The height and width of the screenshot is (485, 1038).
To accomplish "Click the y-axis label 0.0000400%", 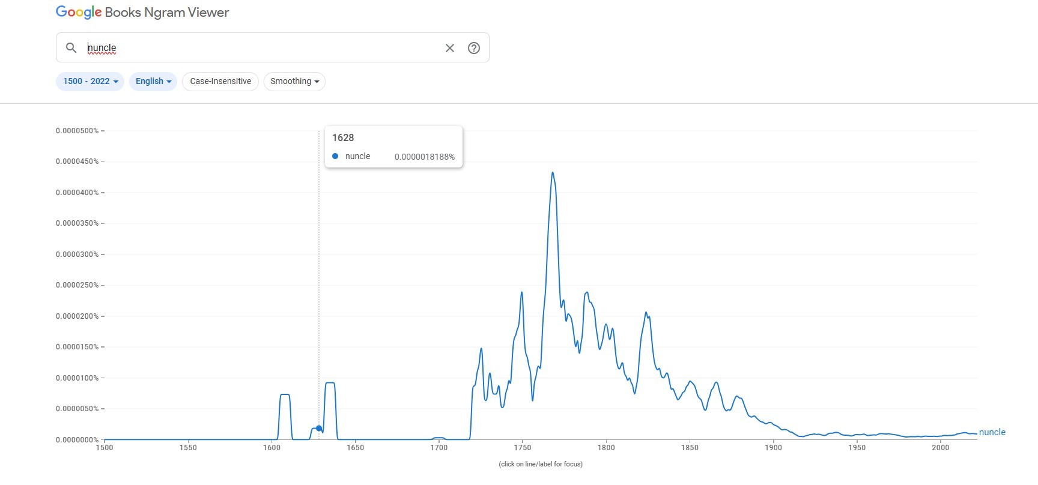I will click(77, 193).
